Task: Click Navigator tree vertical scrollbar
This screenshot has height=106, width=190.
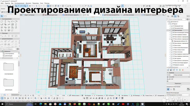Action: coord(189,38)
